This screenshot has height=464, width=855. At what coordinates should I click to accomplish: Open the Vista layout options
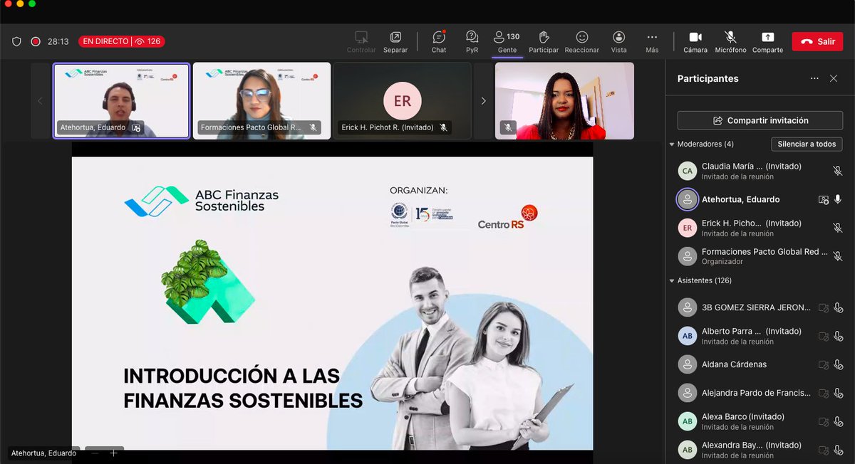[619, 41]
